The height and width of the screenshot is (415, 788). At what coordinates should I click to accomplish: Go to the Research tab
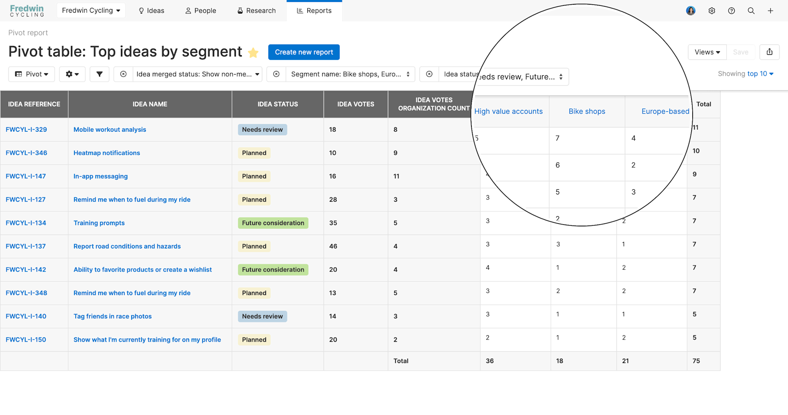click(x=256, y=11)
